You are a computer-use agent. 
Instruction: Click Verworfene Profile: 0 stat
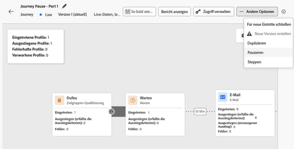coord(30,56)
